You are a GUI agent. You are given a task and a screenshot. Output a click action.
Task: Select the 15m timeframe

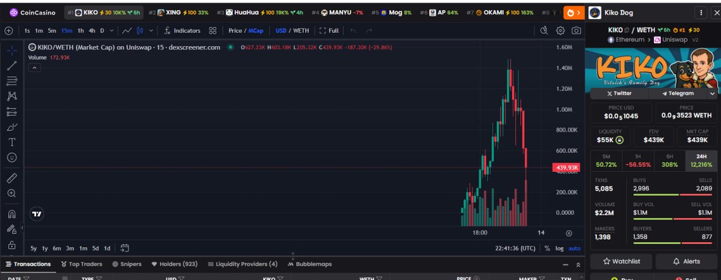tap(66, 31)
